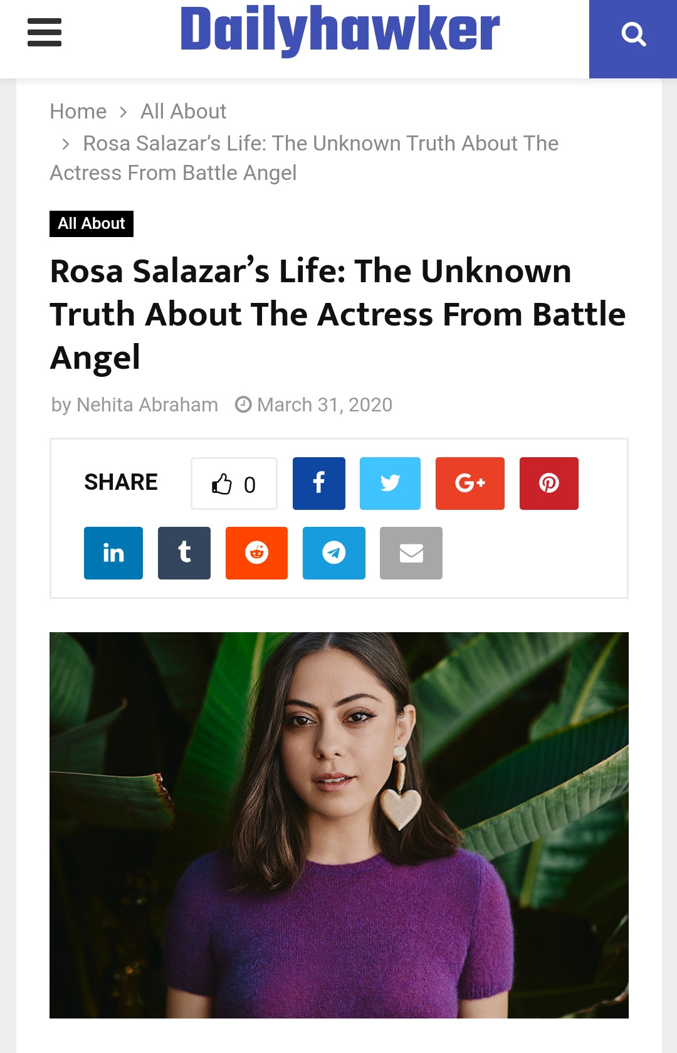Open the hamburger navigation menu
This screenshot has height=1053, width=677.
pos(45,33)
